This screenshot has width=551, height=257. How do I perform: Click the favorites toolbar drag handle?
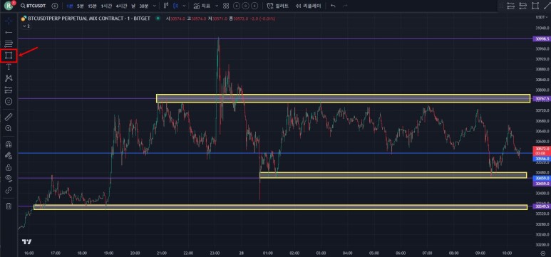pyautogui.click(x=501, y=6)
